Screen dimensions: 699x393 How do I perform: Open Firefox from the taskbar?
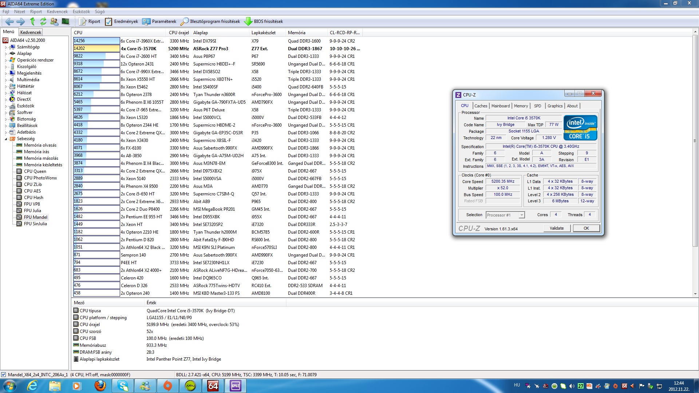click(100, 386)
